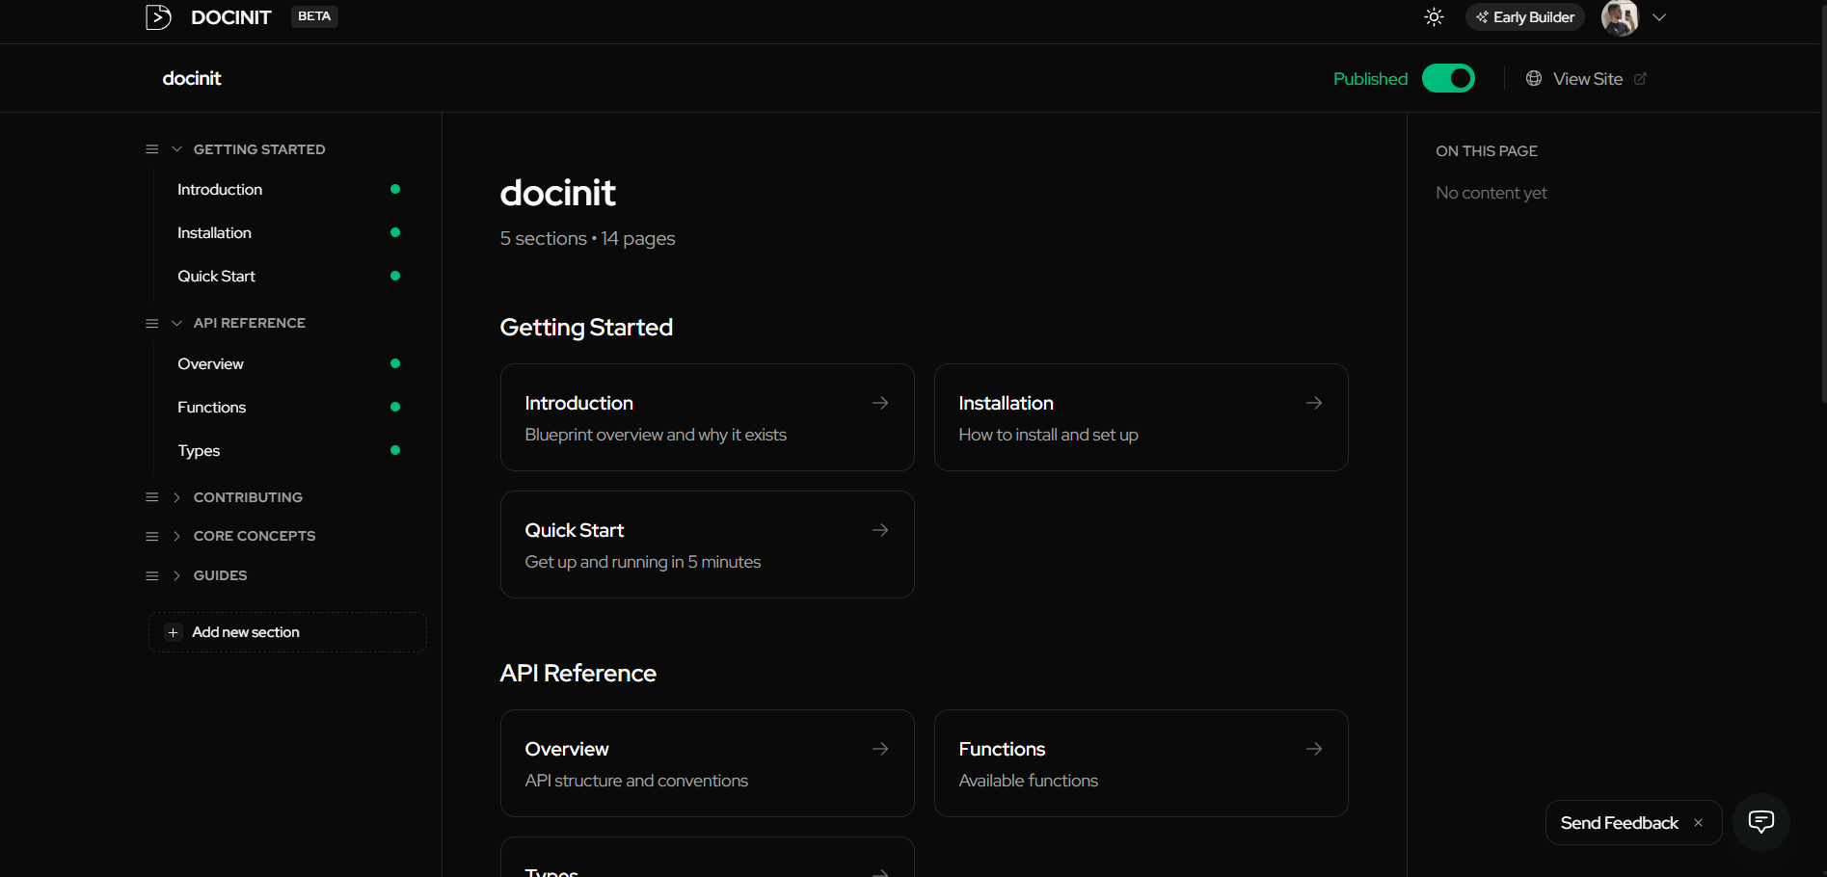Expand the CONTRIBUTING section
This screenshot has width=1827, height=877.
175,496
